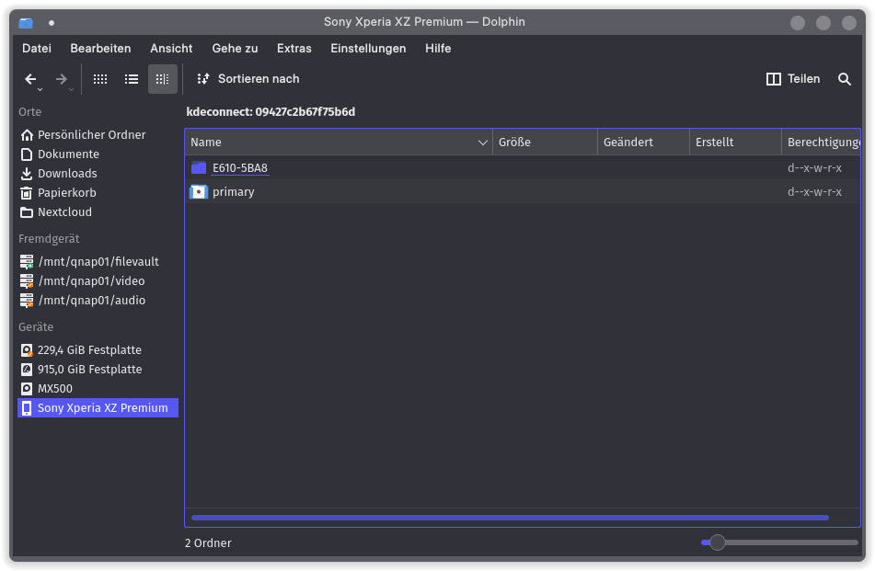Split the view using Teilen
Screen dimensions: 875x571
[792, 79]
